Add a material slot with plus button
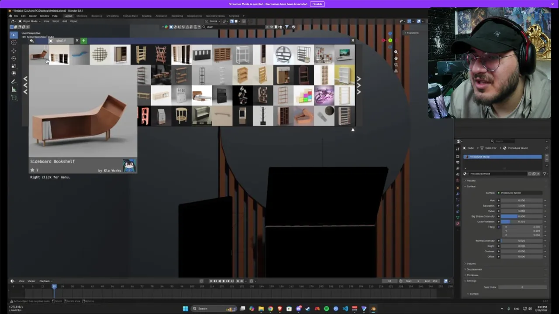 [x=546, y=156]
